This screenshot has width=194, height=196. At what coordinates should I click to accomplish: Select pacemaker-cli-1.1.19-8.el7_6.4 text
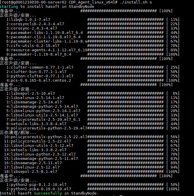pos(46,37)
